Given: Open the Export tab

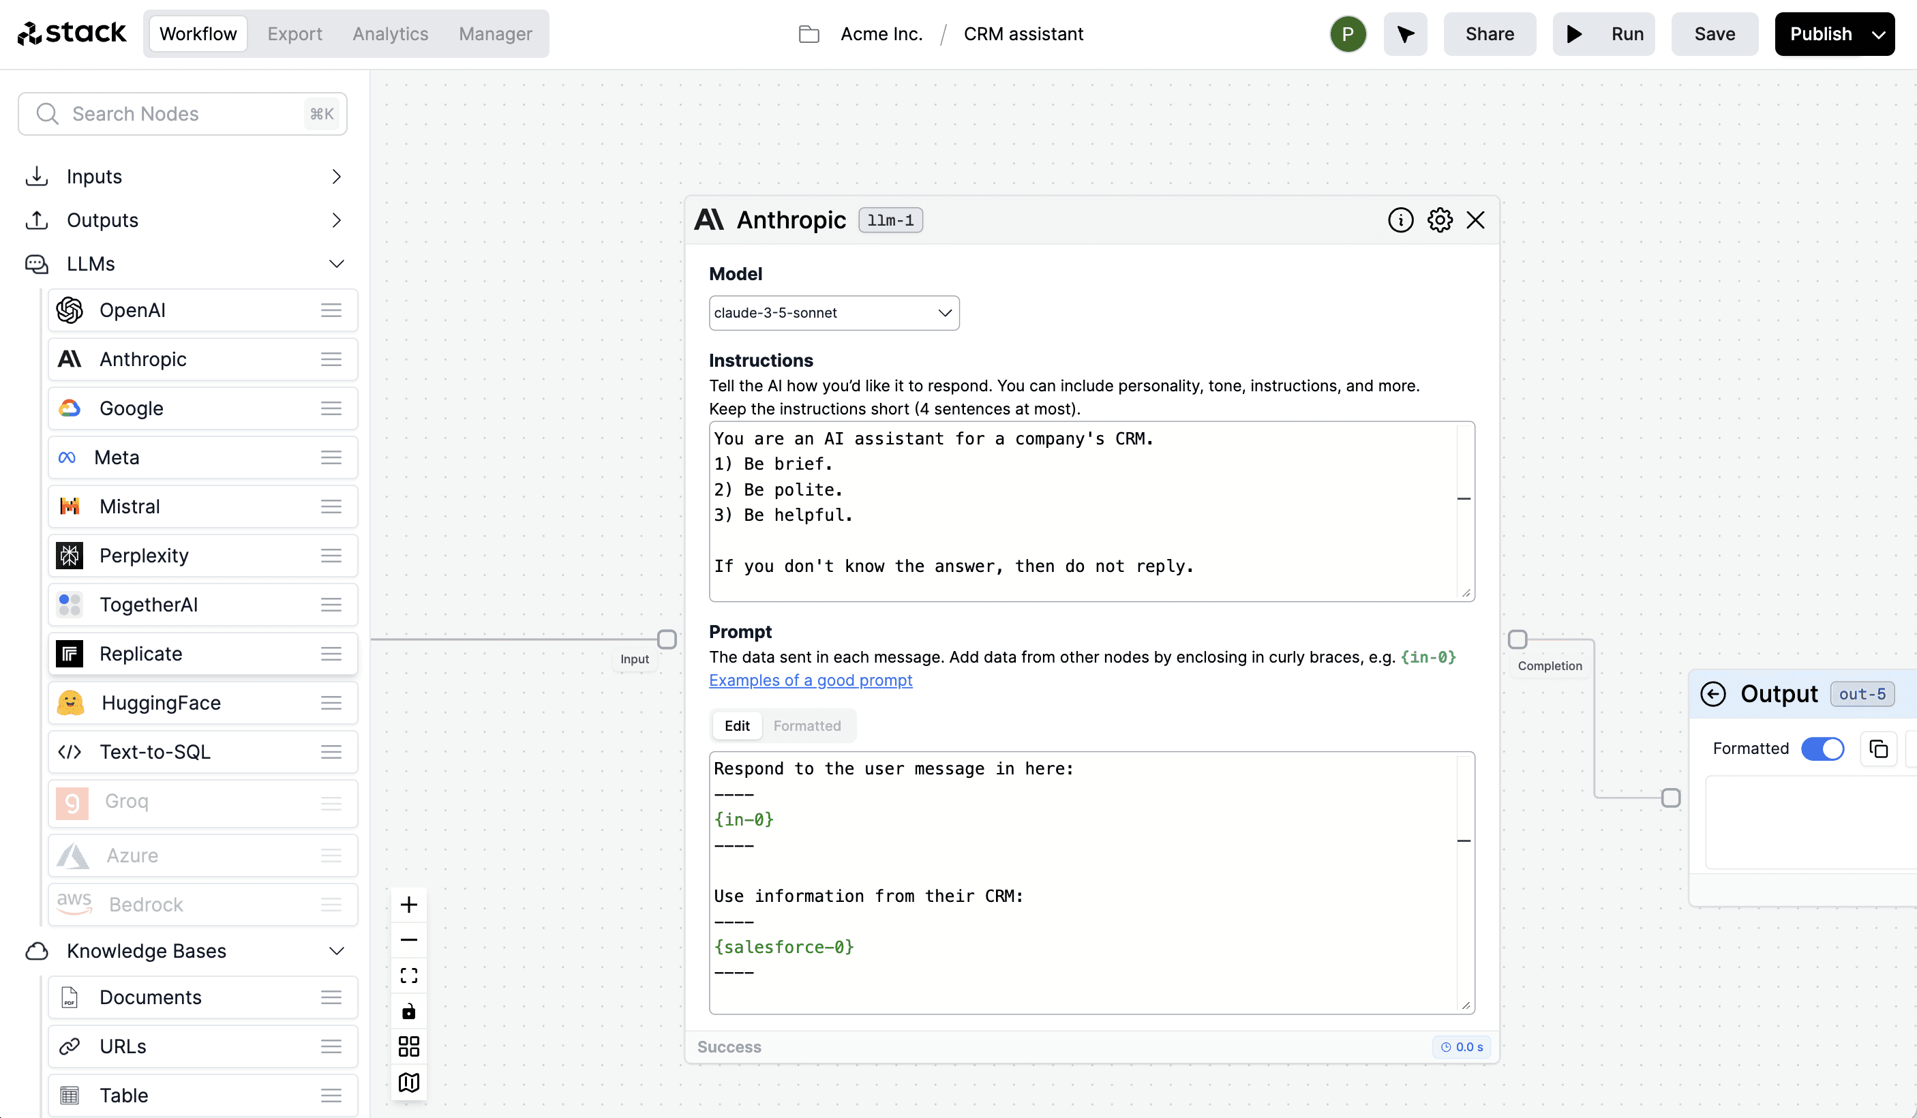Looking at the screenshot, I should [x=295, y=34].
